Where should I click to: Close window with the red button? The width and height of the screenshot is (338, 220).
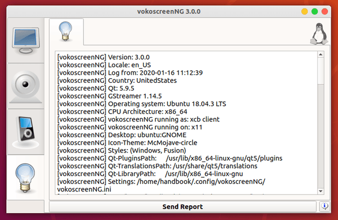324,11
